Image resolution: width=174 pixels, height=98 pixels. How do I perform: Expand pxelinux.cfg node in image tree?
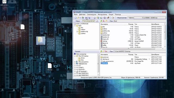[x=77, y=32]
